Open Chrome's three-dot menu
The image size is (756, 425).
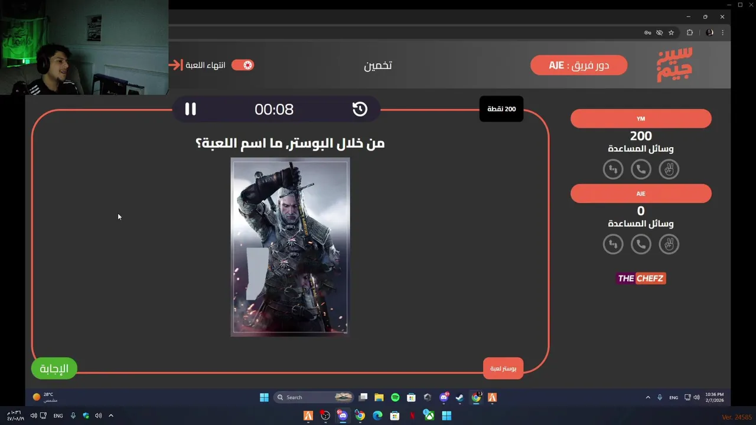click(722, 32)
